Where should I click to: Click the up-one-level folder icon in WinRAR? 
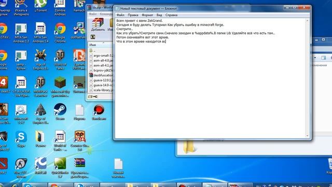(93, 37)
